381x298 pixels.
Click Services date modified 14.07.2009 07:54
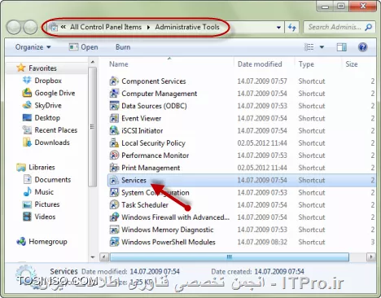click(262, 180)
